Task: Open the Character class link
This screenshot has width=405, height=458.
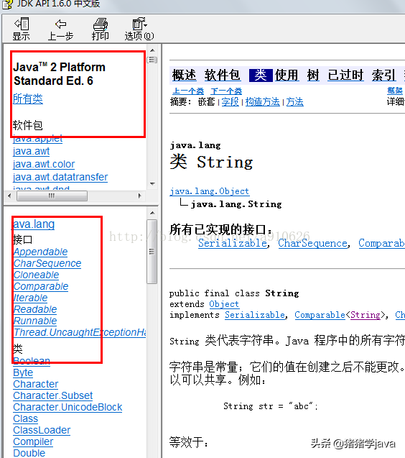Action: (36, 384)
